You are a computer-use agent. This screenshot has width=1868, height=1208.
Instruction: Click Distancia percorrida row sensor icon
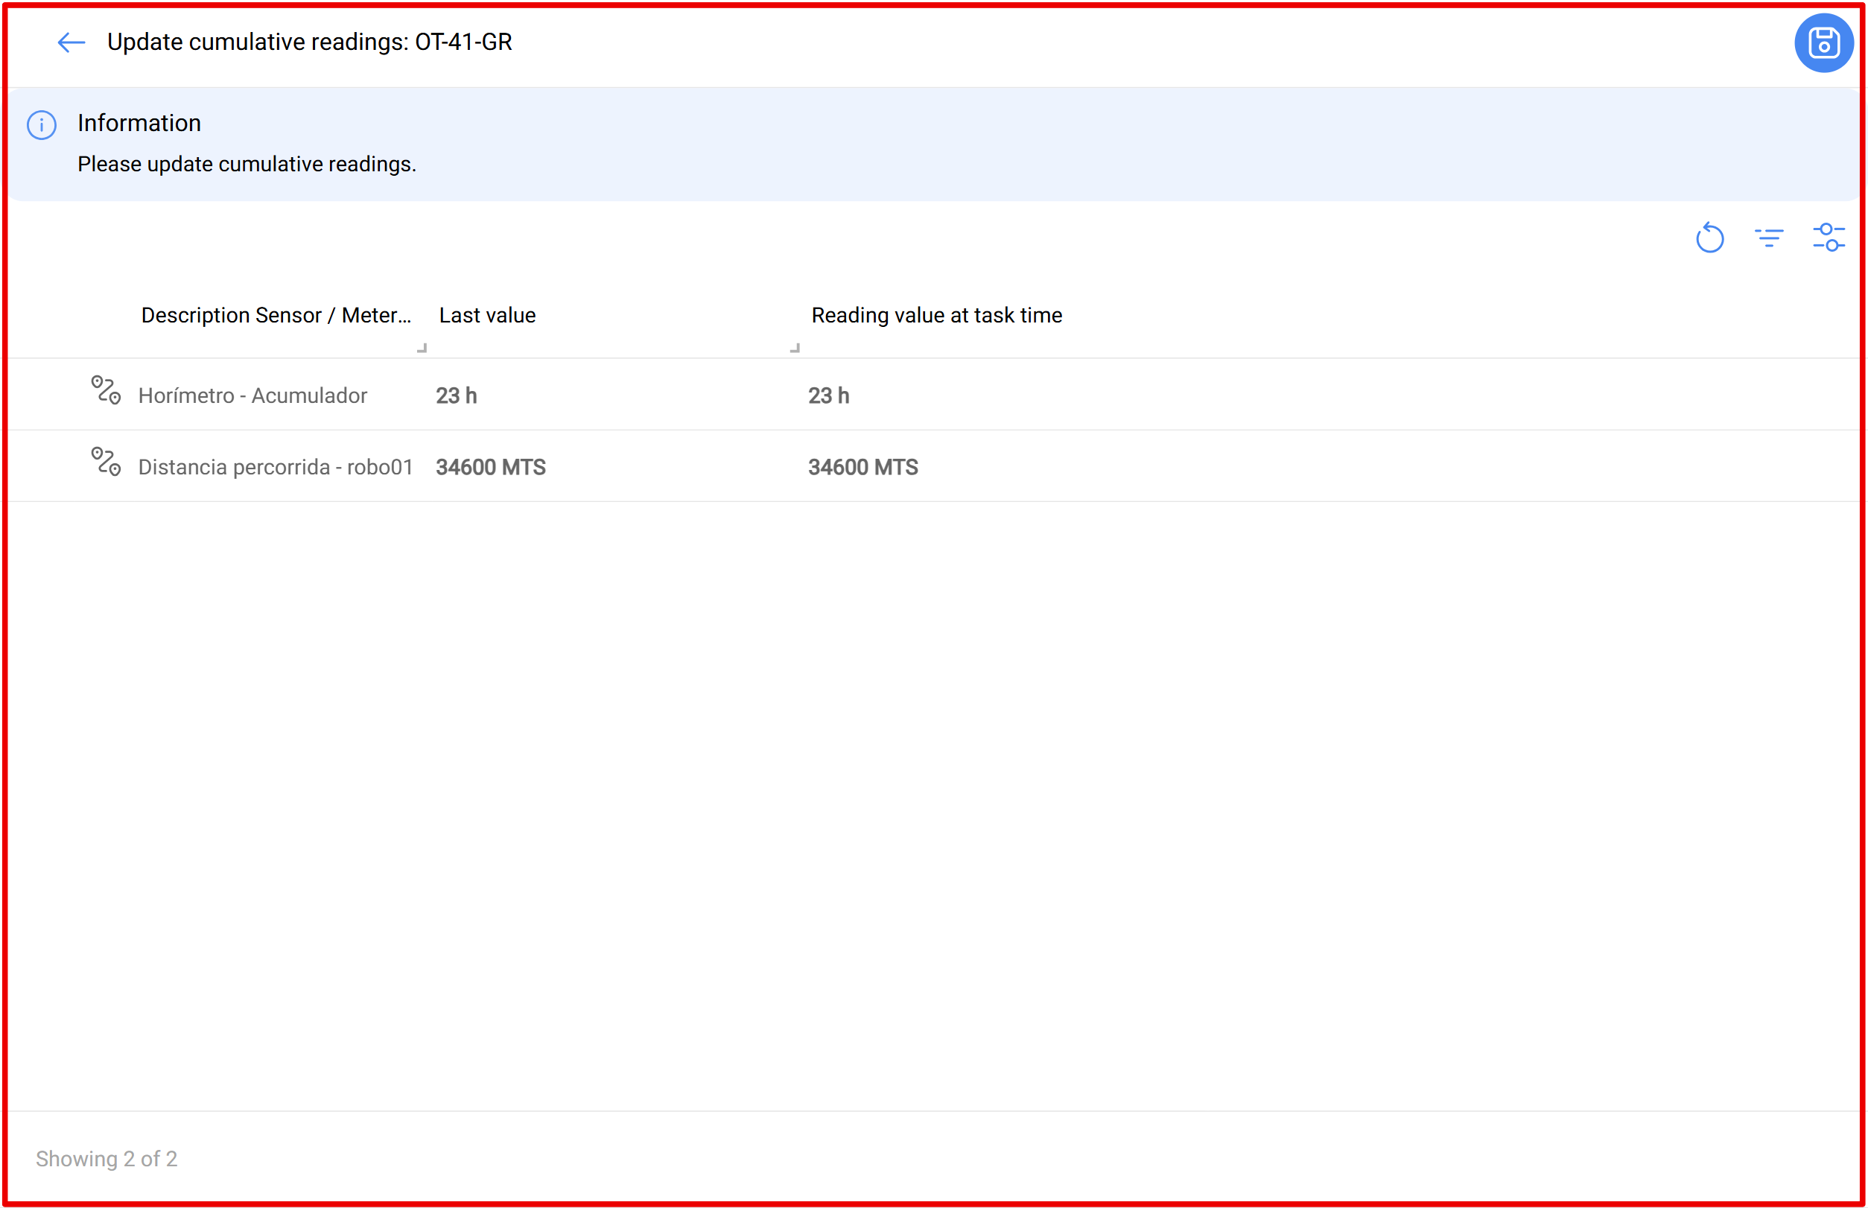106,461
